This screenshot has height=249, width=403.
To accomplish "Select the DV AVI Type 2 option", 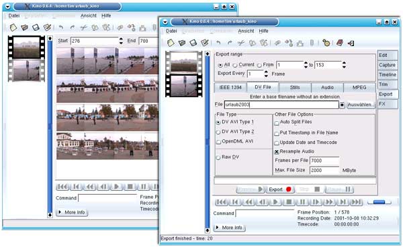I will (x=218, y=132).
